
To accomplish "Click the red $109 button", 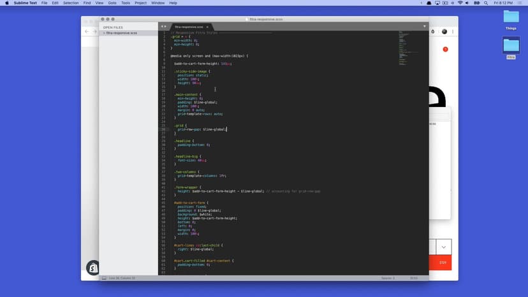I will coord(443,263).
